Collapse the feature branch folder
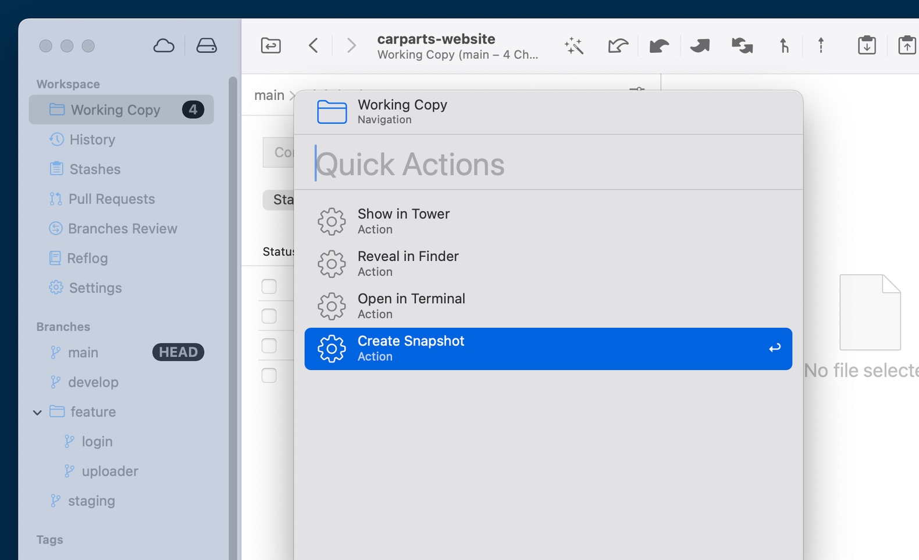 (37, 412)
